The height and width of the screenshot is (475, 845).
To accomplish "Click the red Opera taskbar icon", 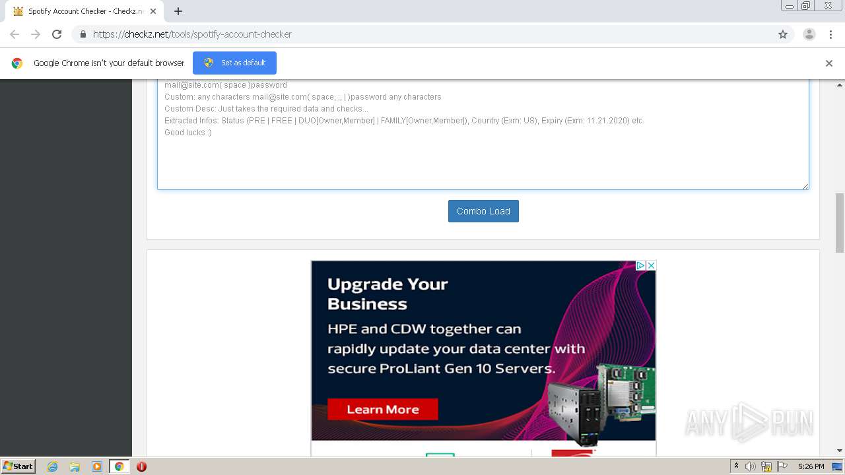I will tap(141, 466).
